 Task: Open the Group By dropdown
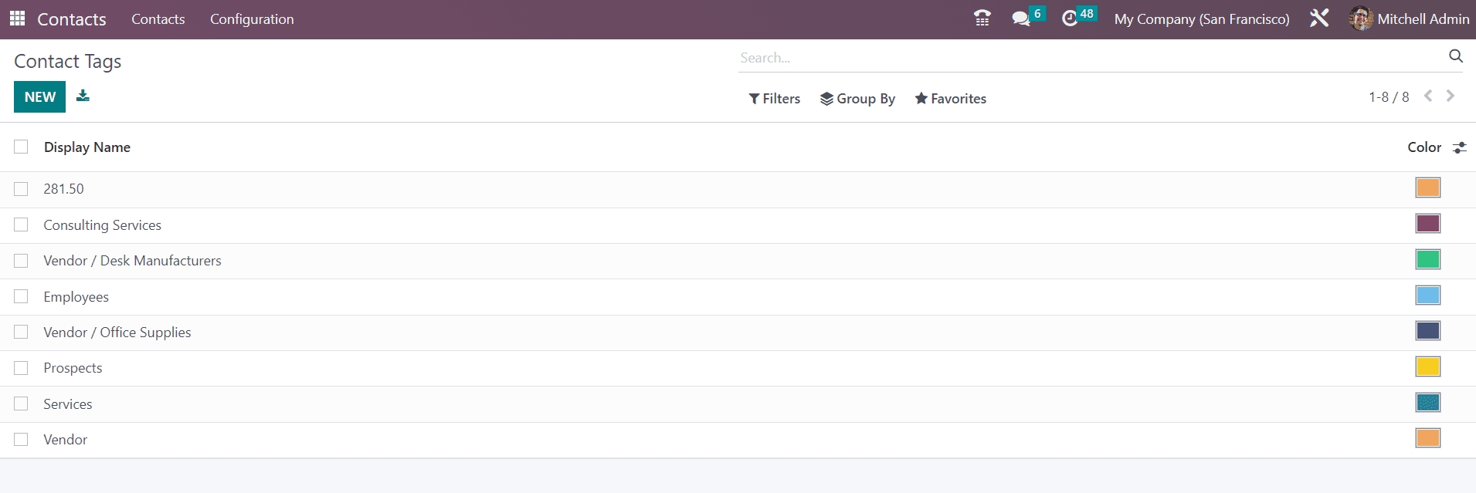(857, 99)
